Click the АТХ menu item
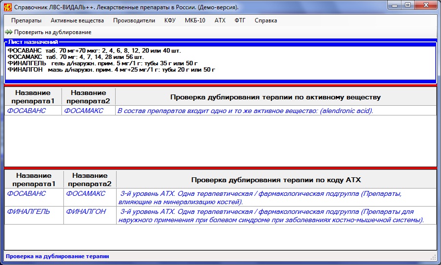The width and height of the screenshot is (441, 265). coord(220,20)
